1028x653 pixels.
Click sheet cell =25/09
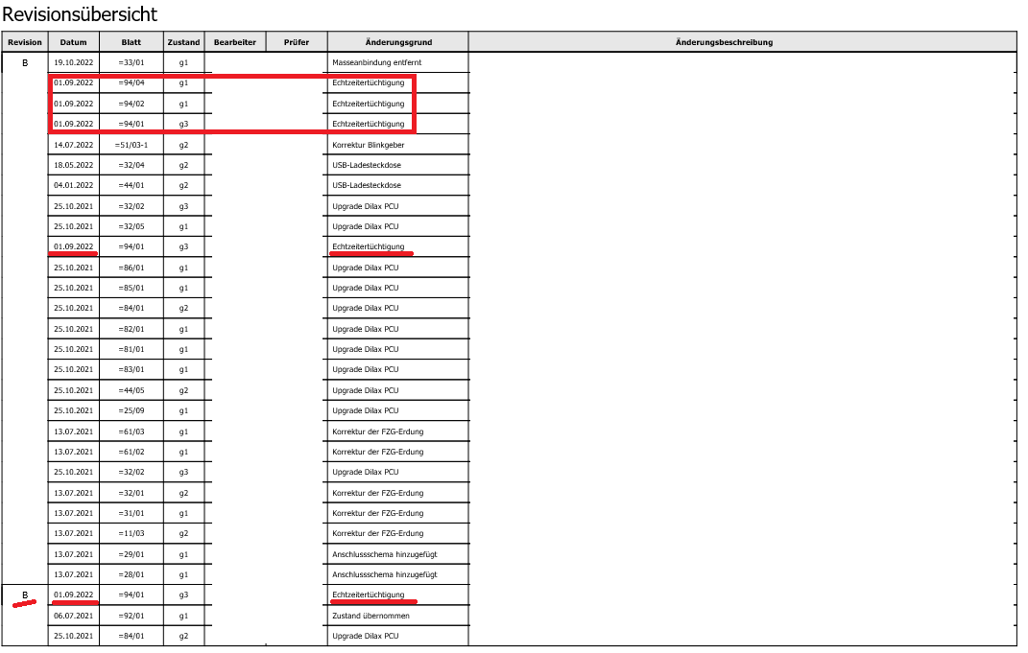click(131, 410)
